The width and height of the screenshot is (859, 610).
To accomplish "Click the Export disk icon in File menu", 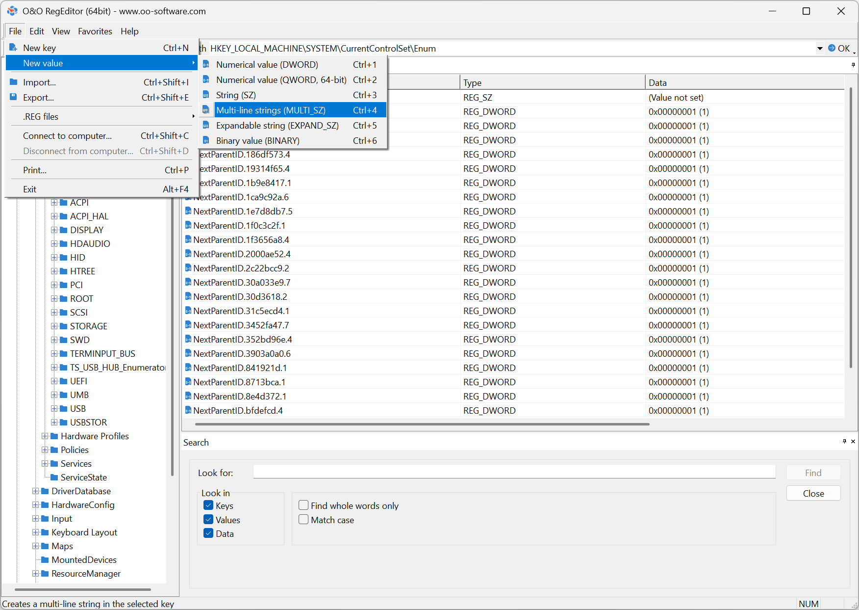I will pyautogui.click(x=14, y=97).
